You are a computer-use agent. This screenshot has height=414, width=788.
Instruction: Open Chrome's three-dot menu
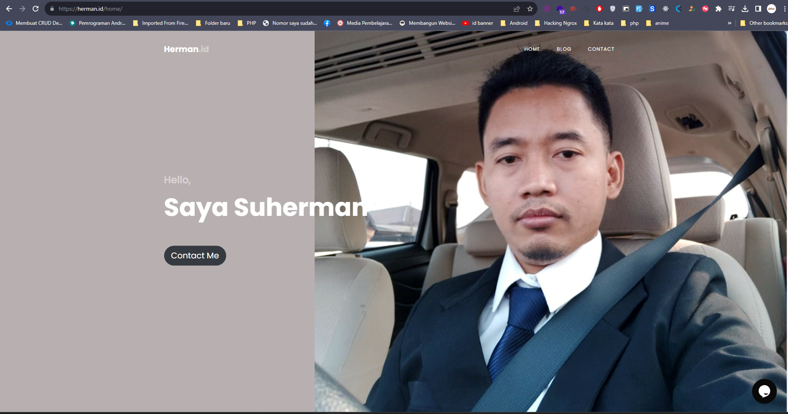click(784, 8)
